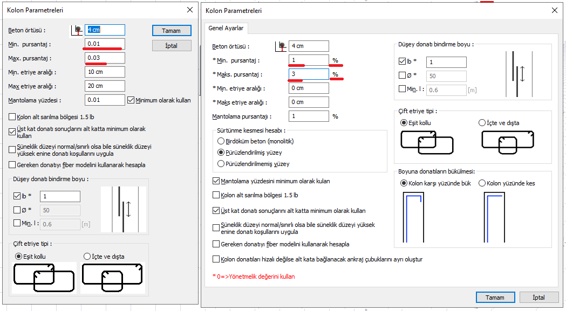Enable Ø * checkbox in left dialog
Screen dimensions: 566x311
pyautogui.click(x=17, y=210)
